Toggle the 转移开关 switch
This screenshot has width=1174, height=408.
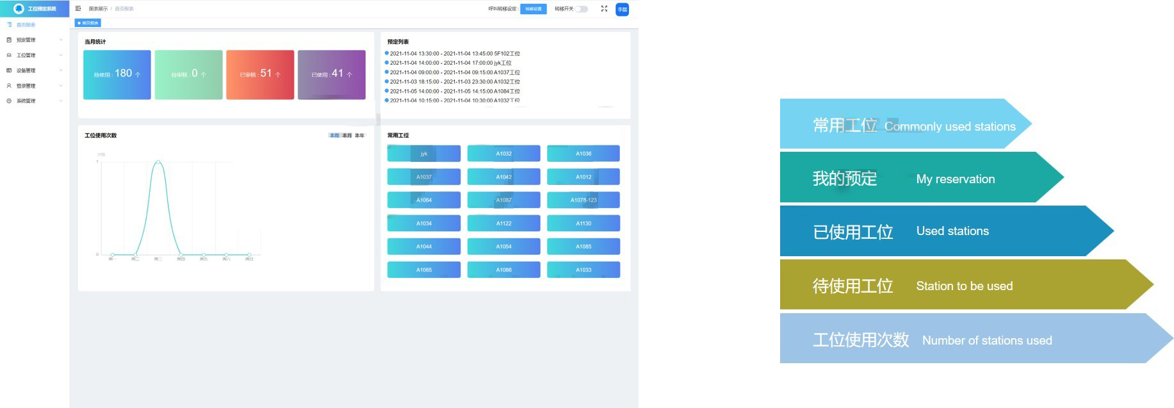coord(581,9)
